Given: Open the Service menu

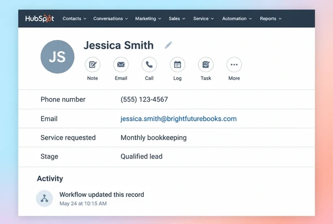Looking at the screenshot, I should tap(203, 19).
